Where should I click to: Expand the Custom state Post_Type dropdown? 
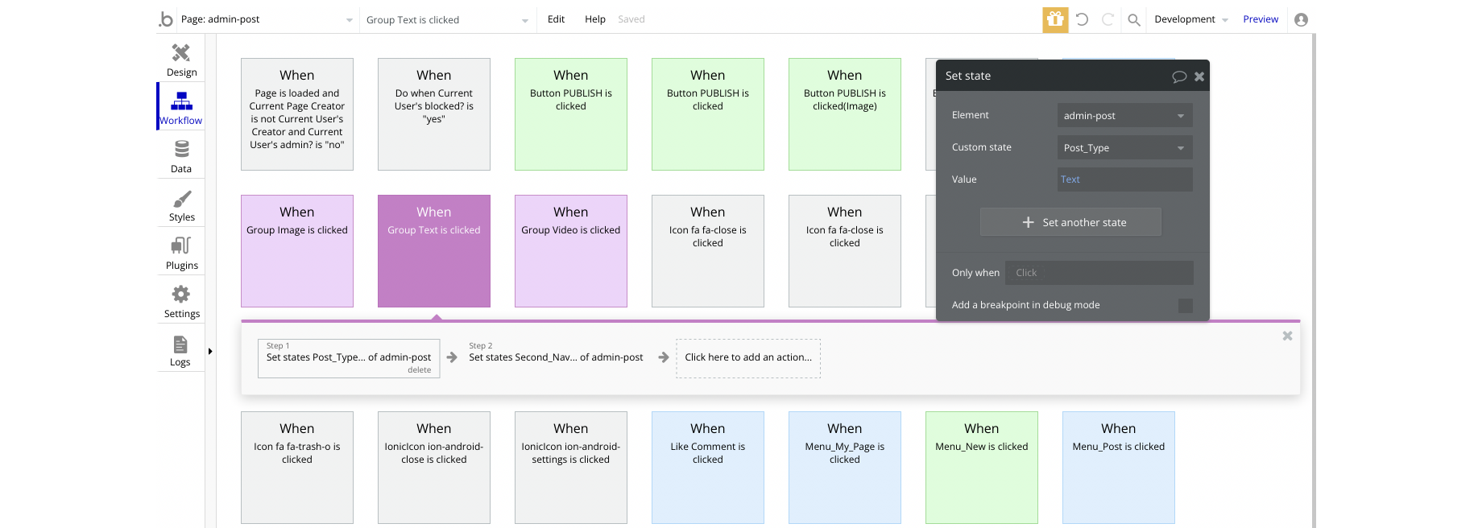point(1124,148)
